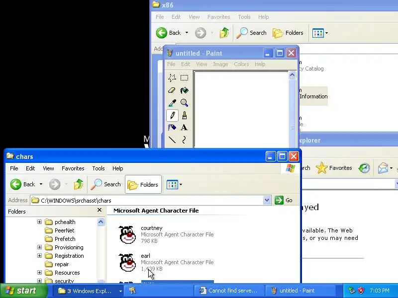Screen dimensions: 398x298
Task: Select the courtney character file
Action: [x=166, y=234]
